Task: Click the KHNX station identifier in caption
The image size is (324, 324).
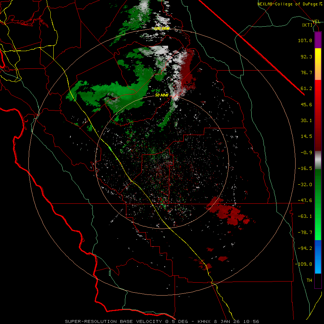Action: pyautogui.click(x=204, y=321)
